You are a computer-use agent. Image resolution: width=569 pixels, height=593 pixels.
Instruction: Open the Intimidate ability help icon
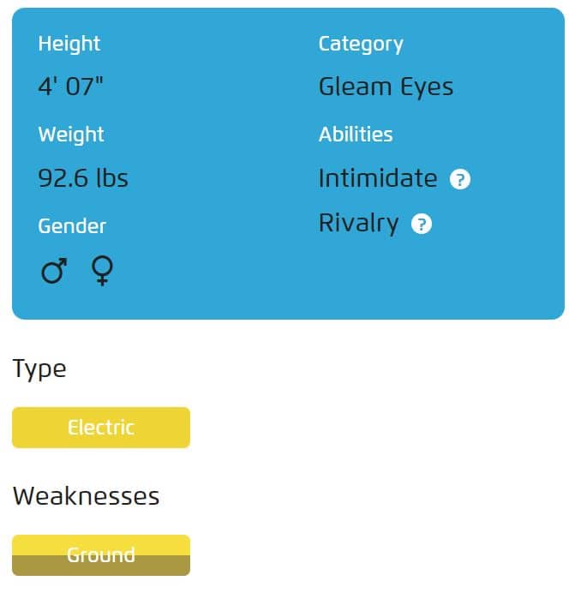click(459, 179)
